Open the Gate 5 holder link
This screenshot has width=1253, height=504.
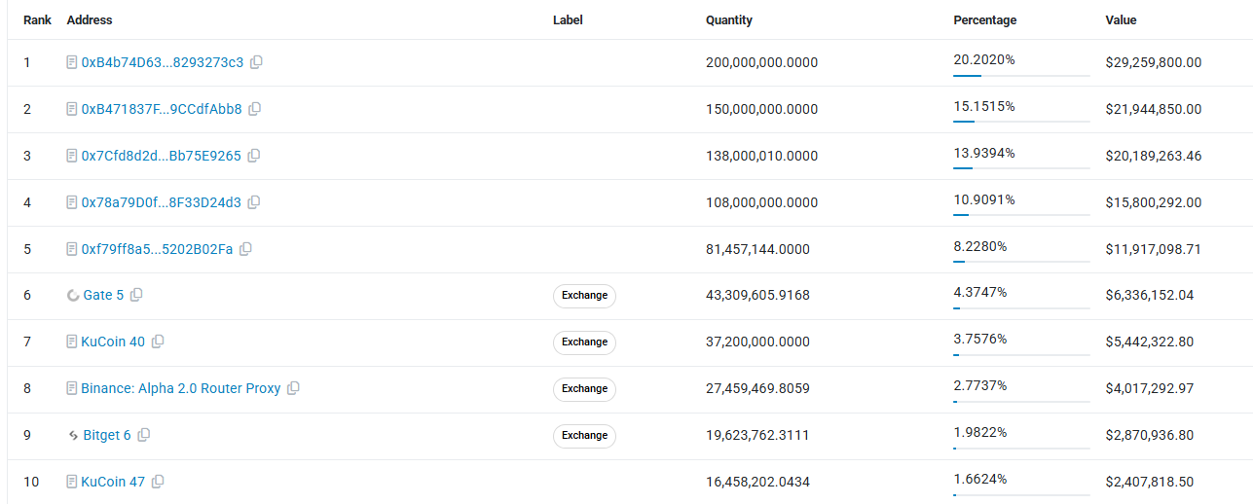pyautogui.click(x=104, y=295)
